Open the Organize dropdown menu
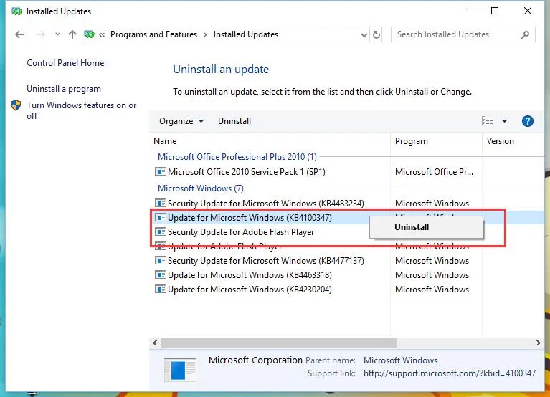 pos(181,121)
